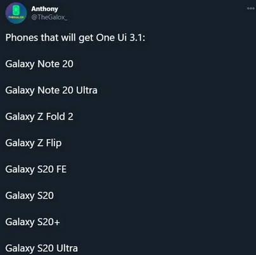Open the Anthony display name profile link
Screen dimensions: 256x255
click(x=44, y=9)
